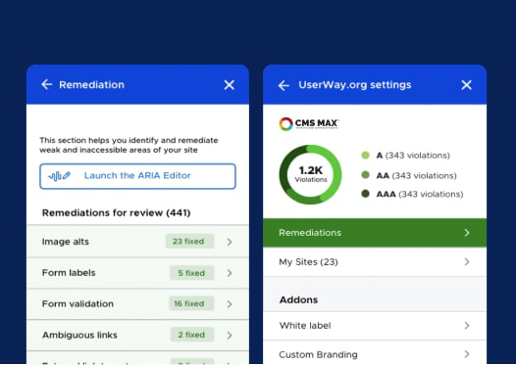This screenshot has height=365, width=516.
Task: Click the chevron on White label row
Action: pyautogui.click(x=467, y=326)
